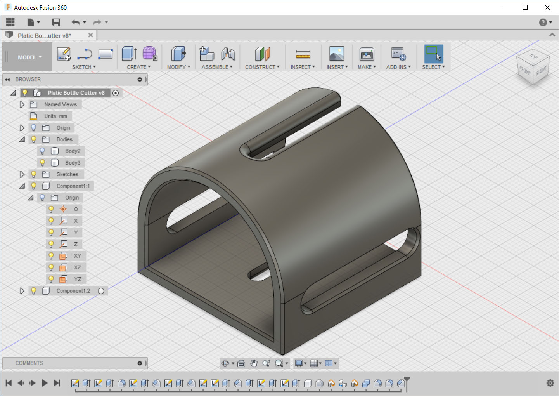
Task: Expand the Component1:2 node
Action: pos(22,291)
